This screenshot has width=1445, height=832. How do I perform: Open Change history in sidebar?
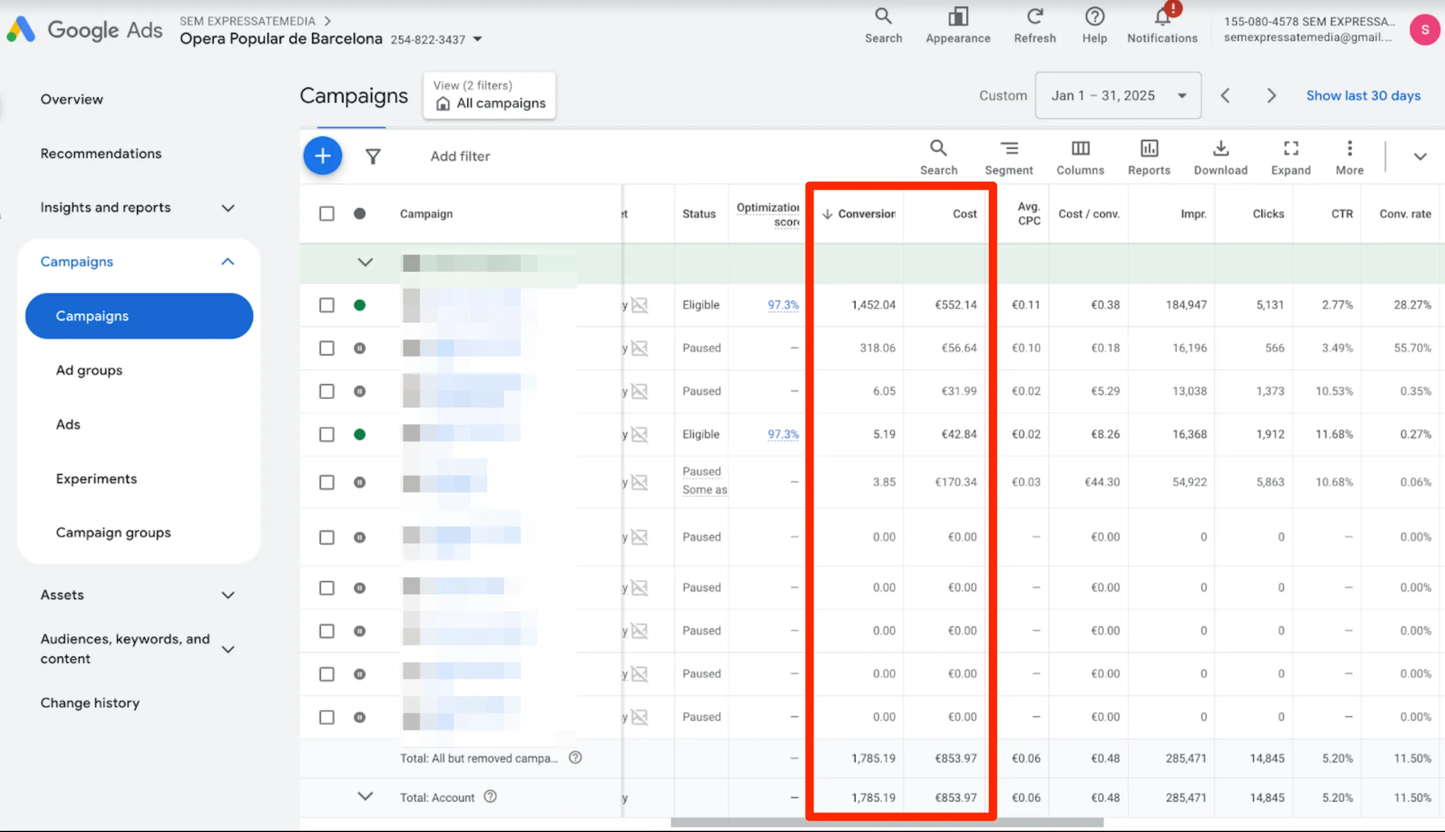point(90,703)
